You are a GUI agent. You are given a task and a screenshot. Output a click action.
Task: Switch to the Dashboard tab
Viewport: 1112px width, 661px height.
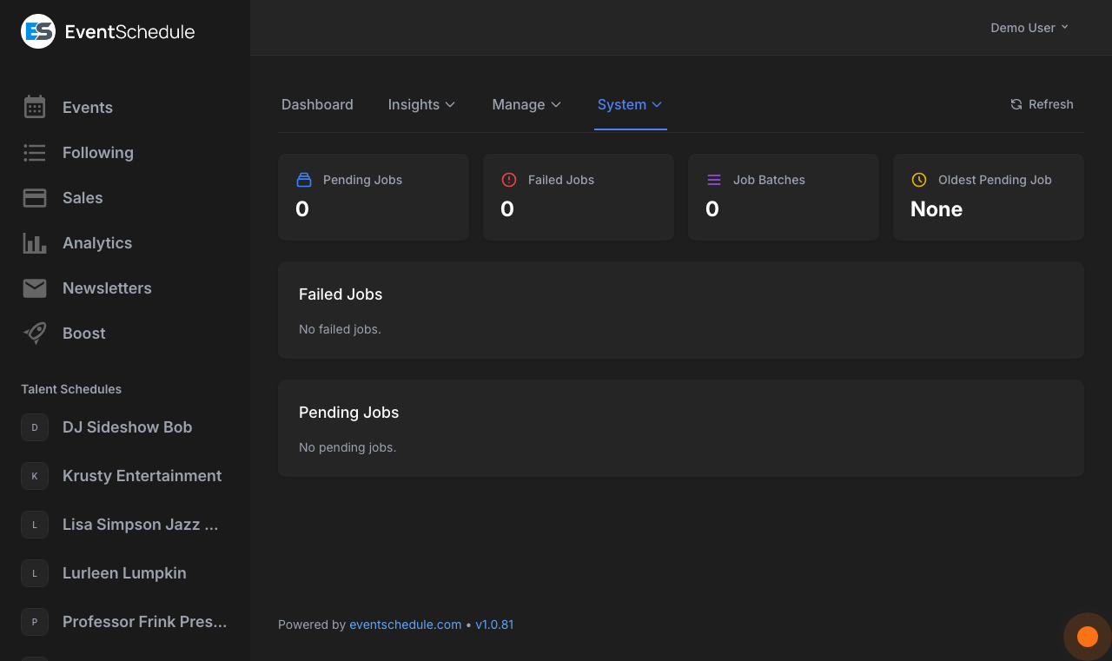pos(317,104)
